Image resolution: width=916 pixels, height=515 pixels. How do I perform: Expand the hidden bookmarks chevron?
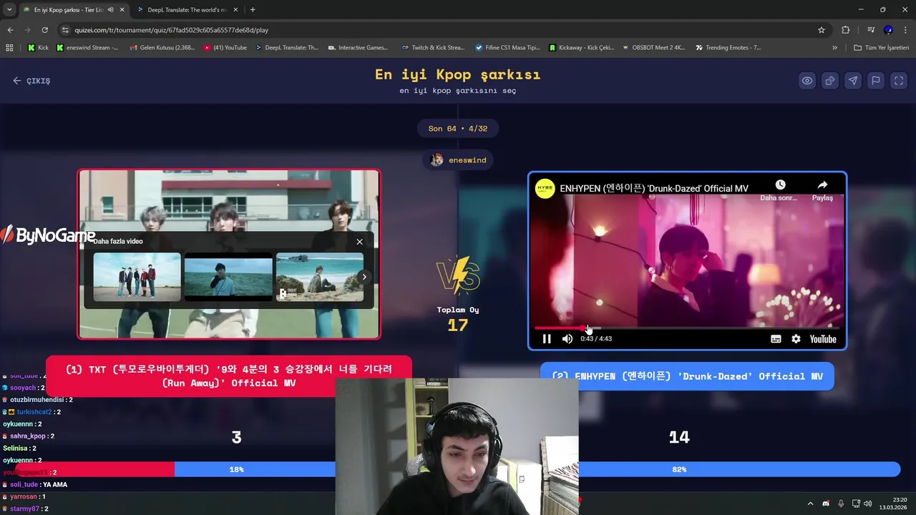coord(834,48)
